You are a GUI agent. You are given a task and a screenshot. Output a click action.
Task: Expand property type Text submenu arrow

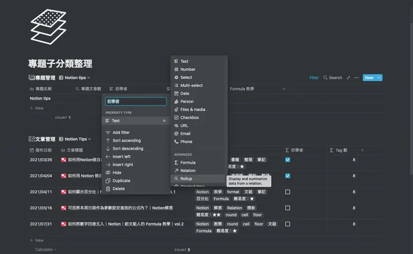click(x=164, y=121)
